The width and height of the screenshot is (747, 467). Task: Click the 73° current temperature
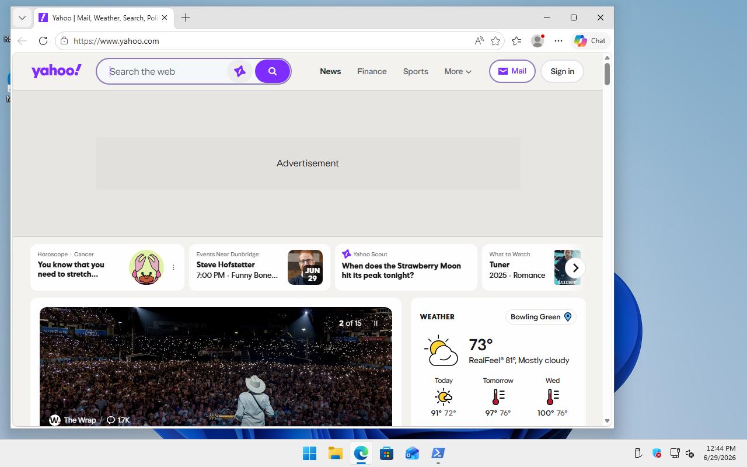[481, 345]
